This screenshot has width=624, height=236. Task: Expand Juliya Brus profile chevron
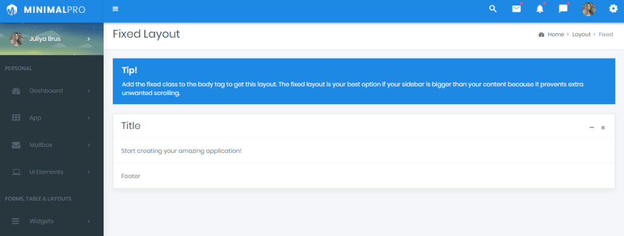[x=89, y=39]
